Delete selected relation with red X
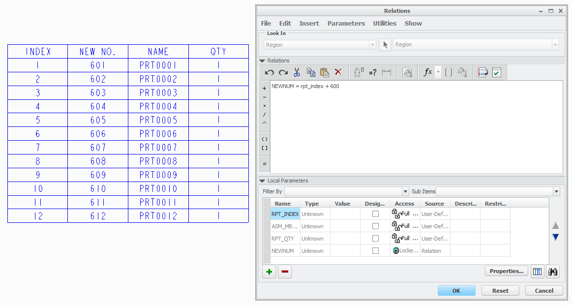The height and width of the screenshot is (305, 572). pos(338,72)
